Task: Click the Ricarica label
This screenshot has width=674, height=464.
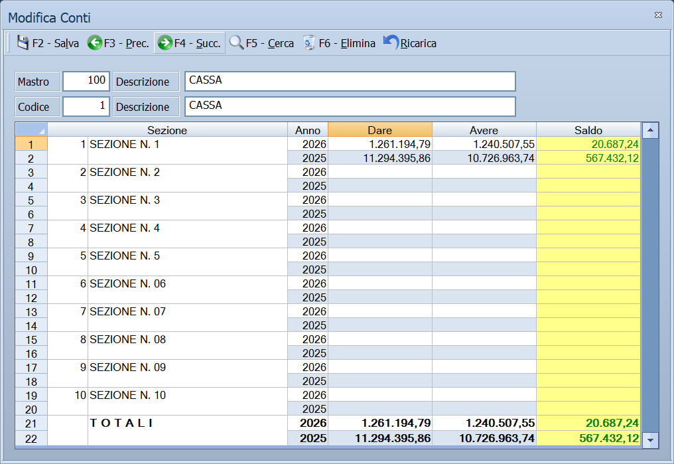Action: [x=418, y=43]
